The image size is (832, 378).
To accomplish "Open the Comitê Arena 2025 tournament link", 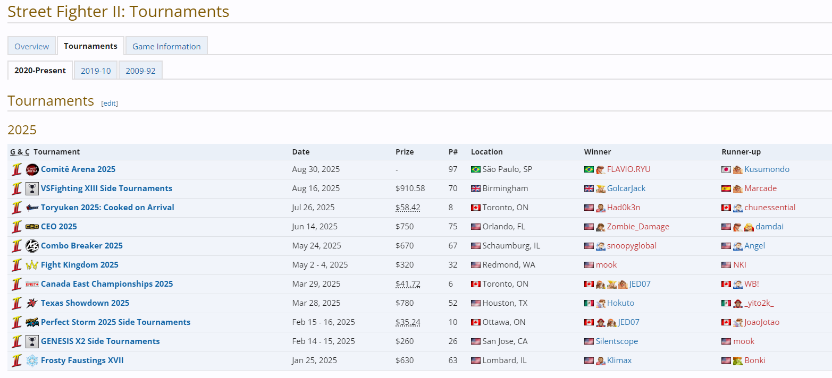I will (78, 169).
